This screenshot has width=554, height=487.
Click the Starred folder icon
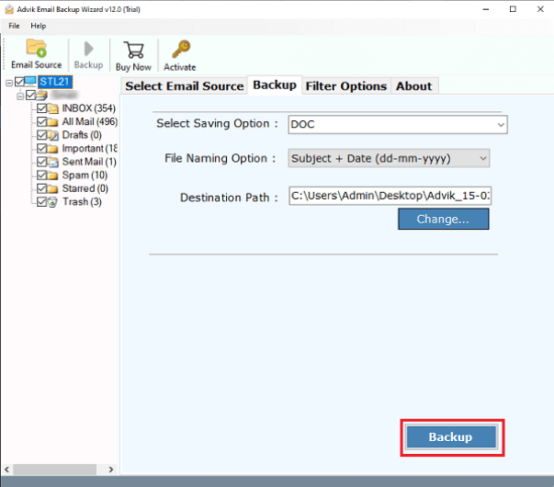click(x=52, y=188)
